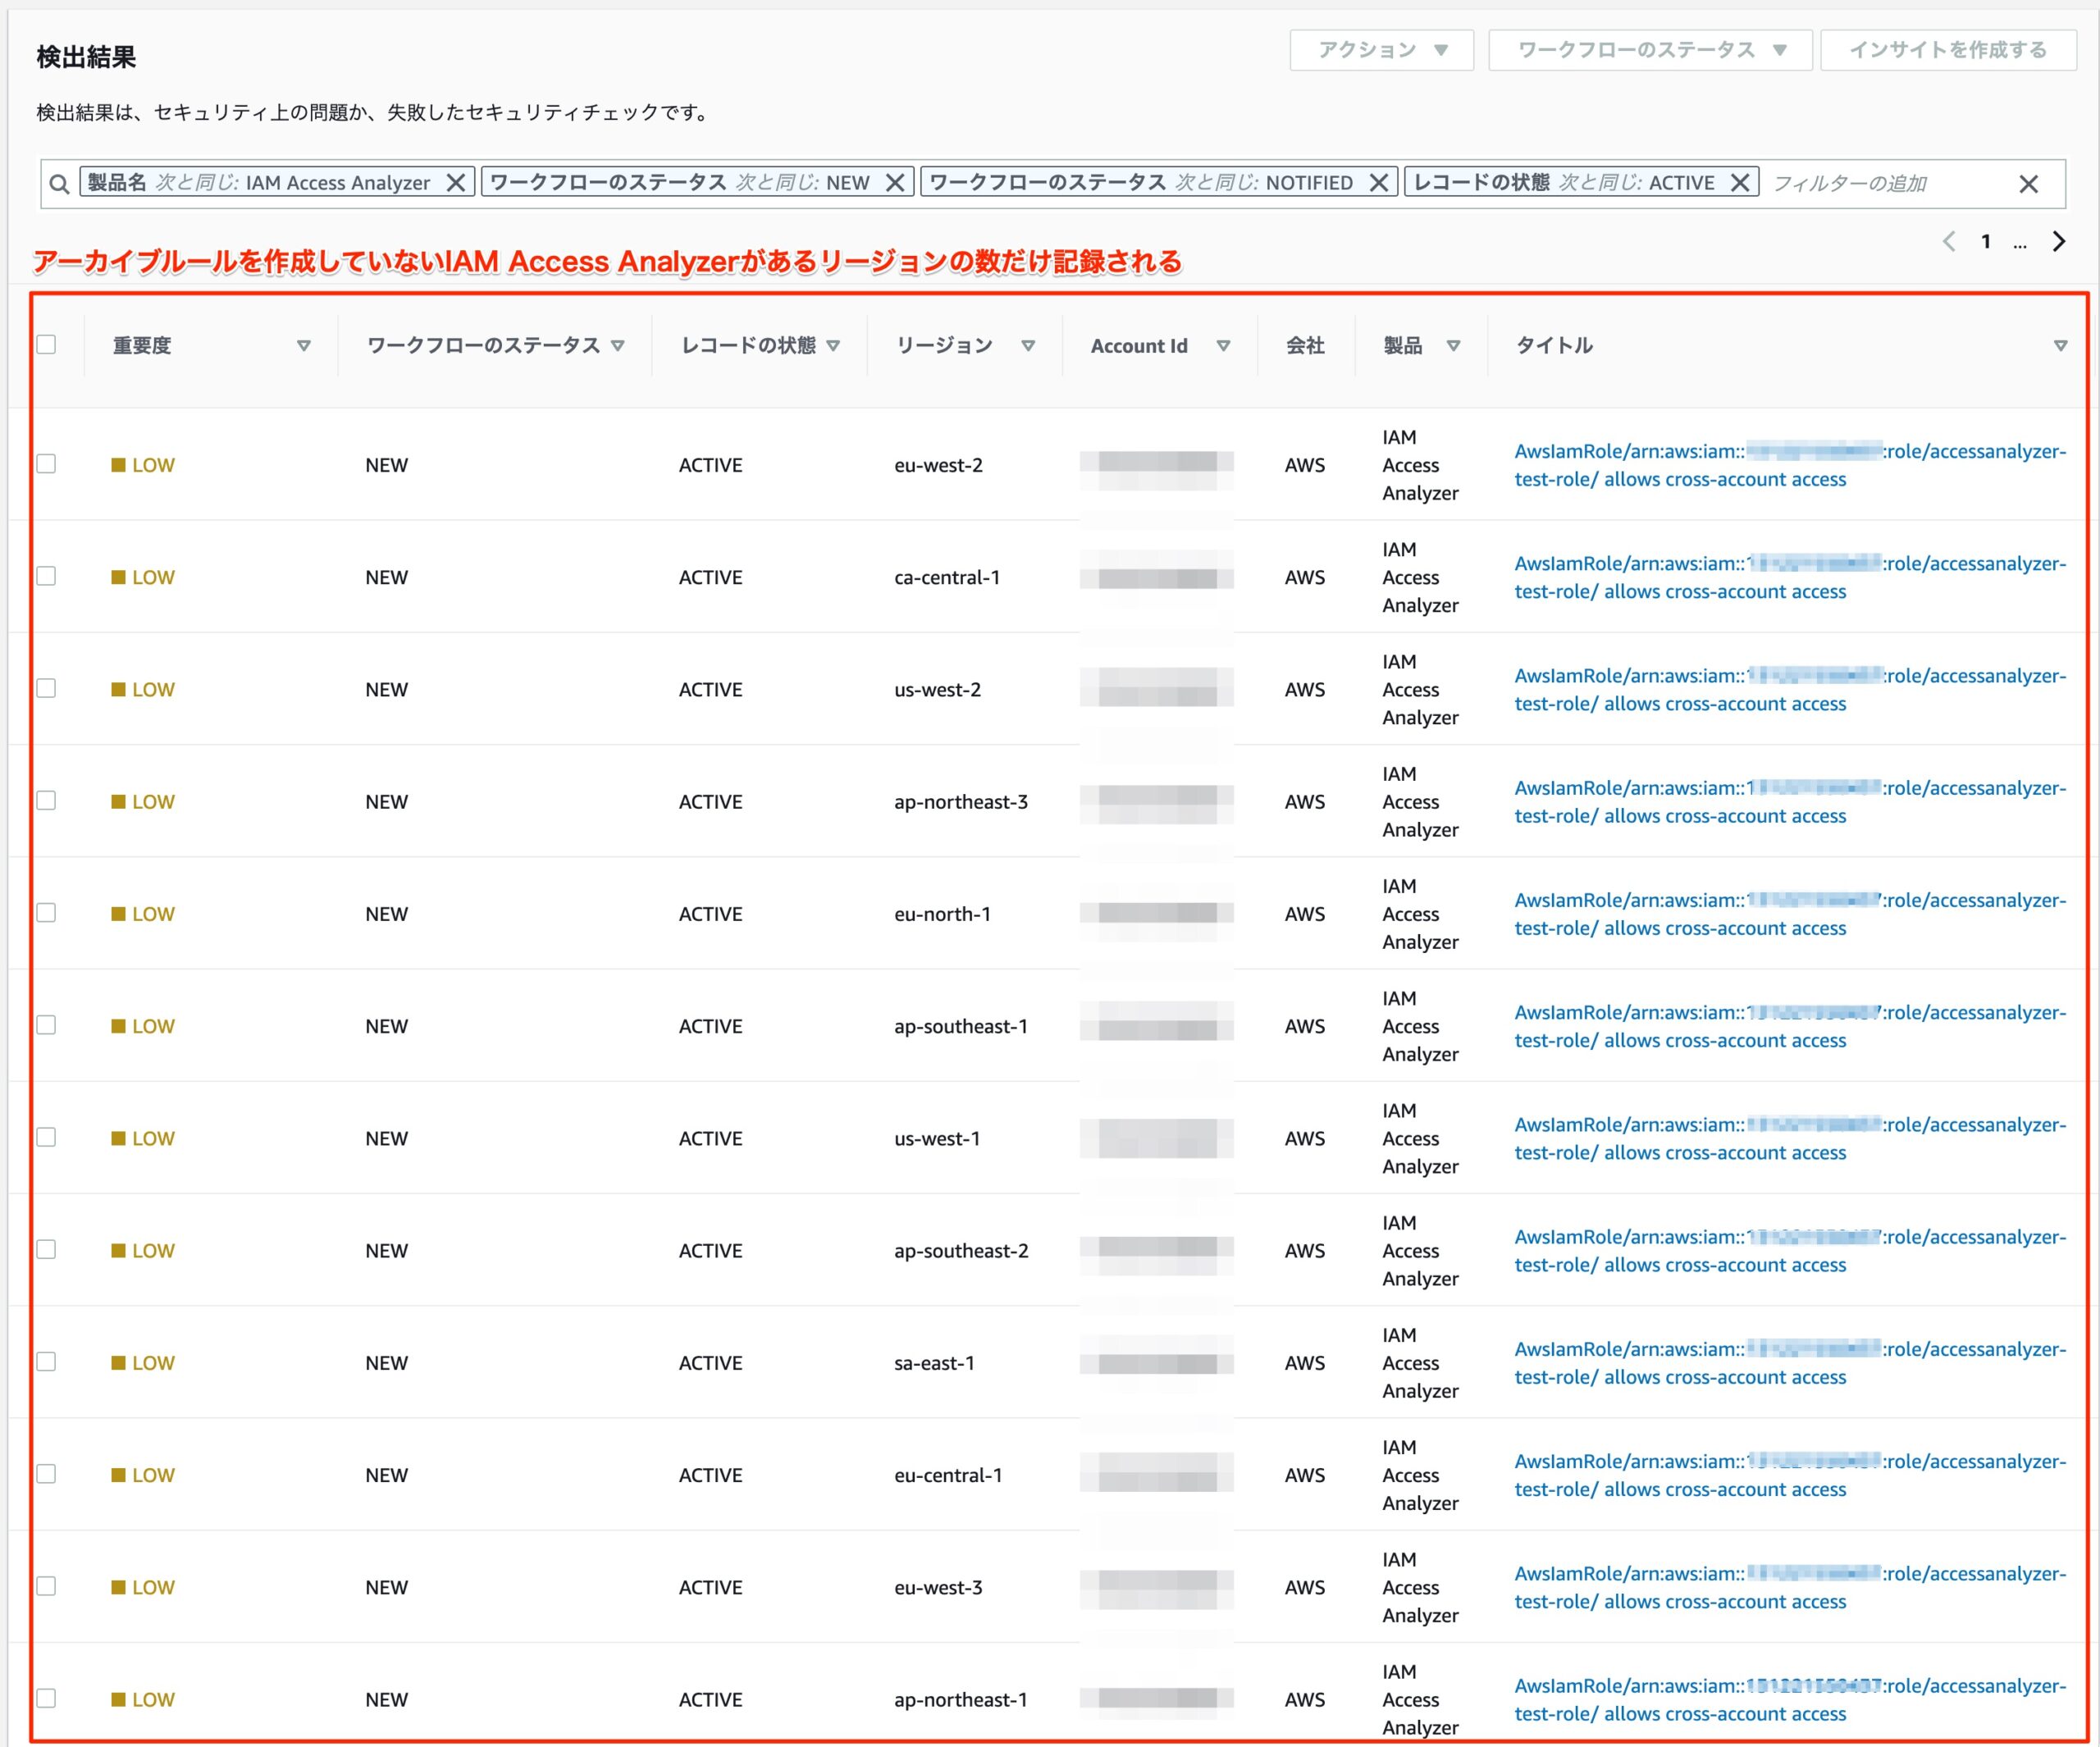Open the ap-northeast-1 finding title link
The image size is (2100, 1747).
(1790, 1700)
